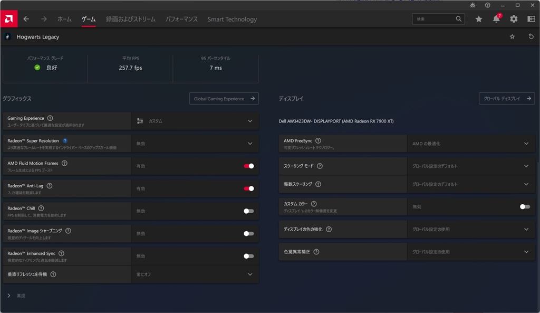
Task: Open favorites star in top bar
Action: pyautogui.click(x=479, y=19)
